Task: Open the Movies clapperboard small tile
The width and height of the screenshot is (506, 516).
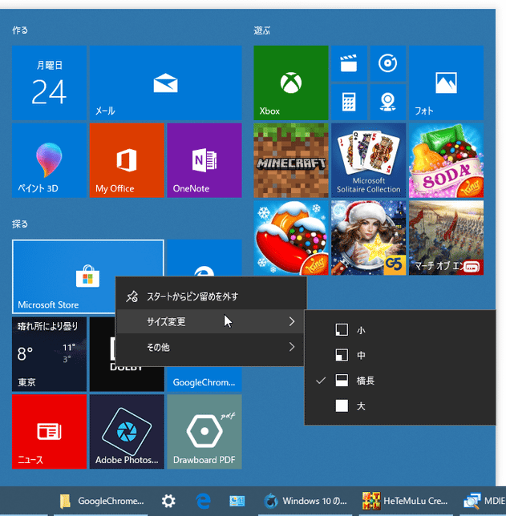Action: pos(349,63)
